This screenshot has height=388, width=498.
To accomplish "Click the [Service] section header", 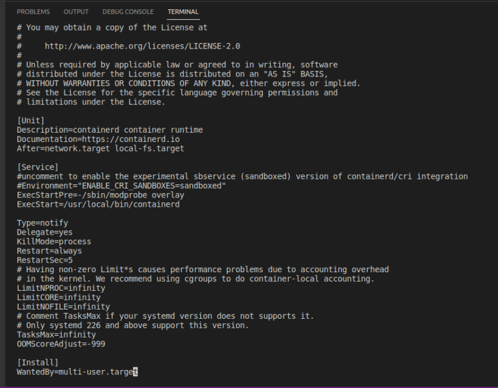I will tap(37, 167).
